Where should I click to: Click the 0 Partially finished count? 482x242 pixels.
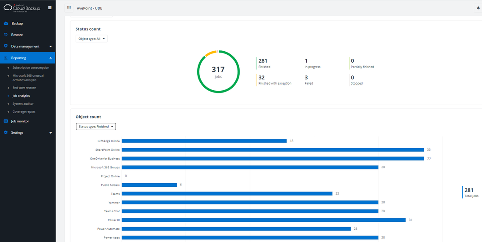coord(361,63)
